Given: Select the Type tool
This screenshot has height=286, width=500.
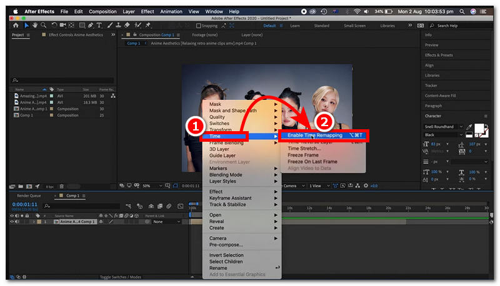Looking at the screenshot, I should click(x=100, y=26).
